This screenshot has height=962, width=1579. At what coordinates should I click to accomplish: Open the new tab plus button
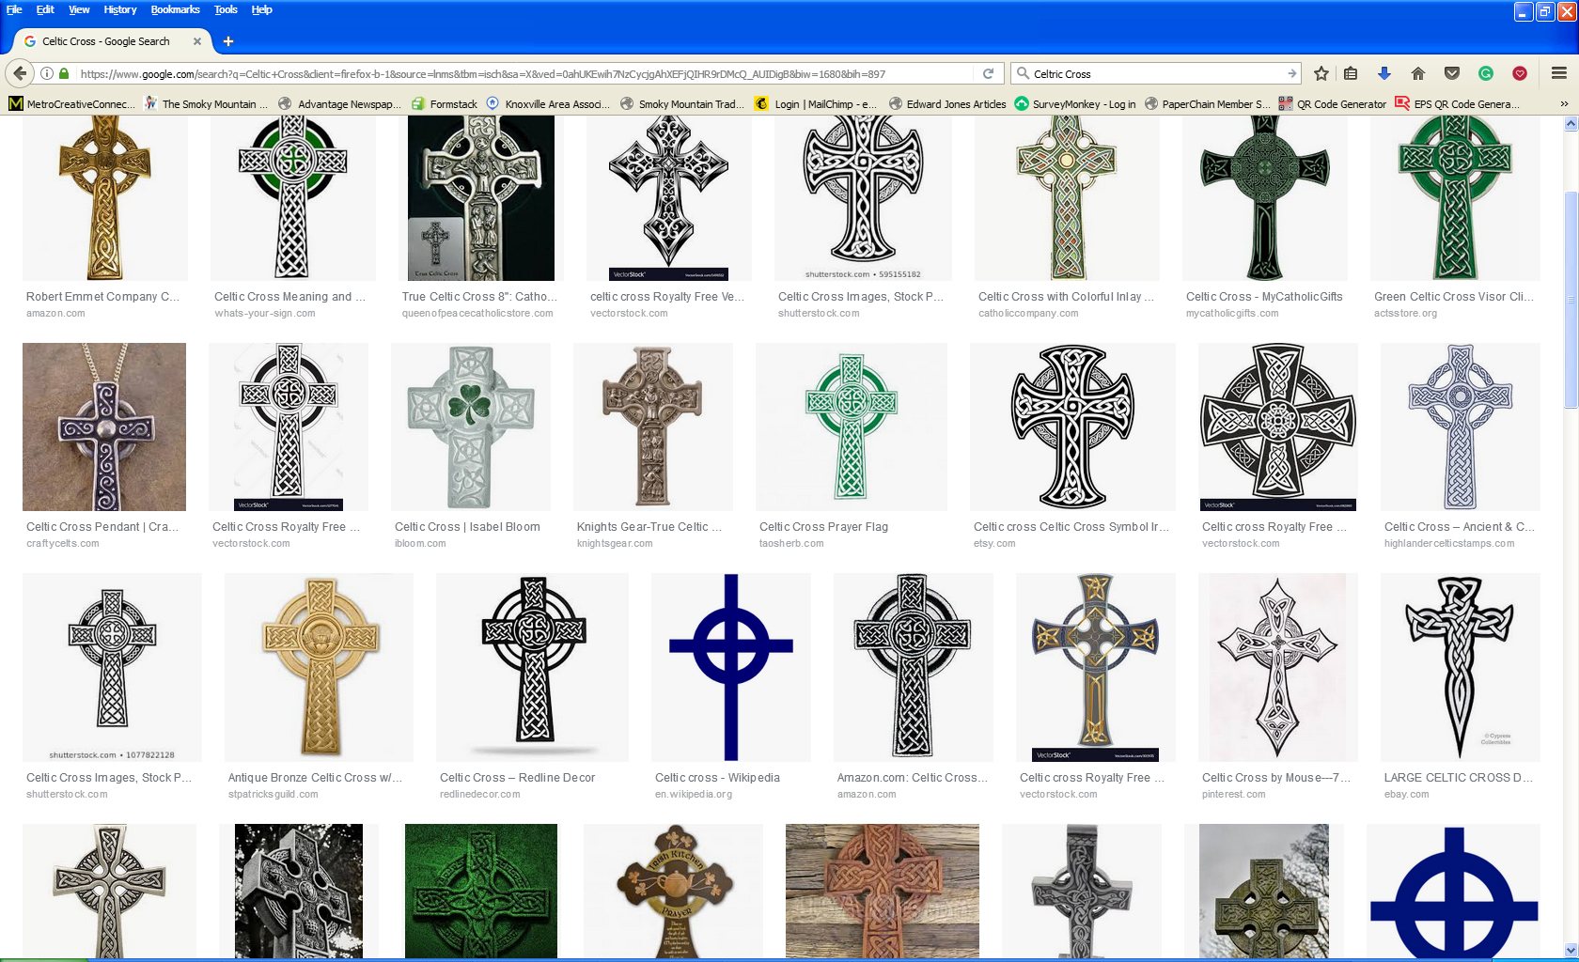point(228,41)
